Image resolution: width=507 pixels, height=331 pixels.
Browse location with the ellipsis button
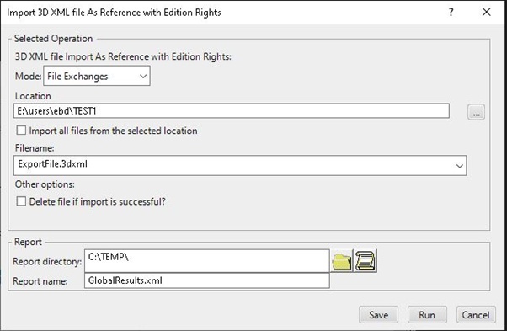click(x=476, y=112)
